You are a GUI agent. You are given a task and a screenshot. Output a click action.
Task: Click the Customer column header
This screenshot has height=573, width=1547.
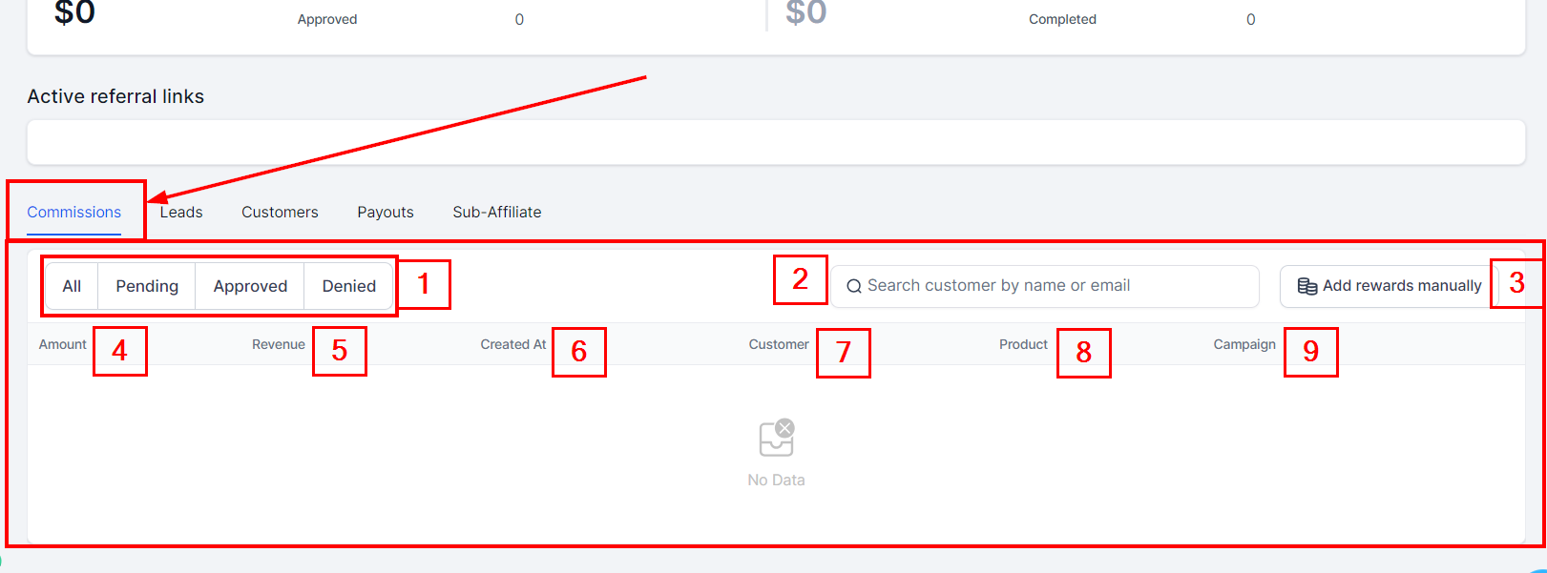(779, 344)
